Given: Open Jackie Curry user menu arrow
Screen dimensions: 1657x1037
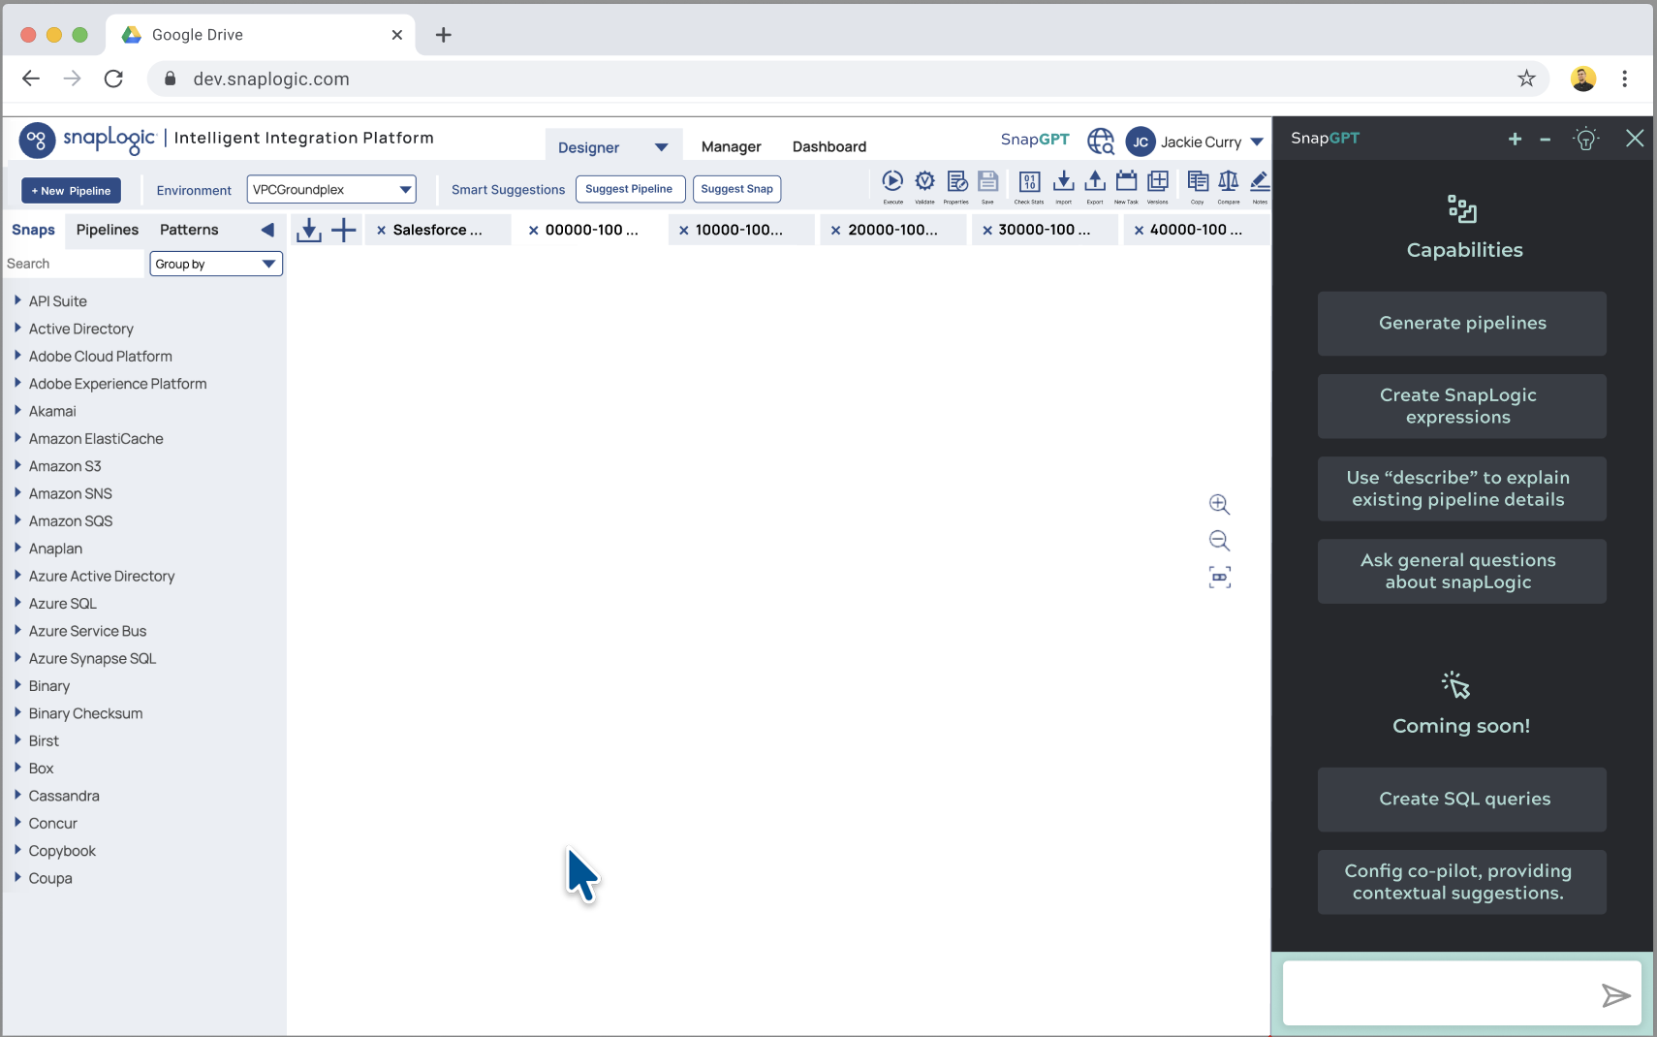Looking at the screenshot, I should (1257, 141).
